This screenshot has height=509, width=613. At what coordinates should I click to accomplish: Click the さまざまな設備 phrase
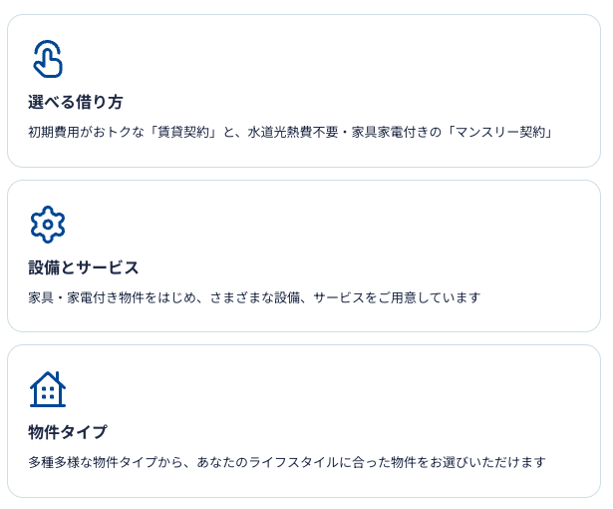click(254, 298)
